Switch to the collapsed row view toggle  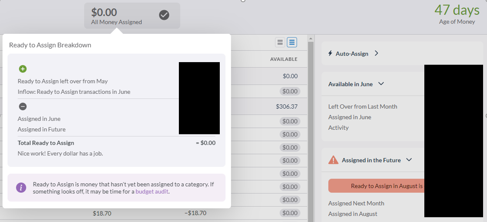280,42
